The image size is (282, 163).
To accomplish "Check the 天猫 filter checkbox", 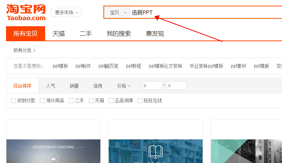I will click(91, 100).
